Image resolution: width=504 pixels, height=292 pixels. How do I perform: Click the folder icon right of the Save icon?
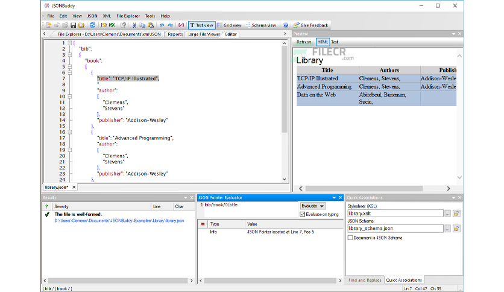[x=81, y=25]
